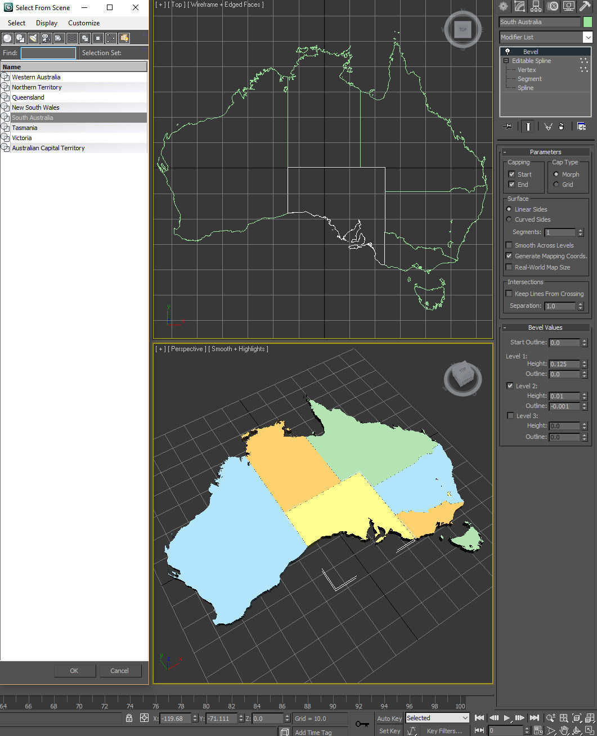Toggle the End capping checkbox
This screenshot has width=597, height=736.
(511, 185)
